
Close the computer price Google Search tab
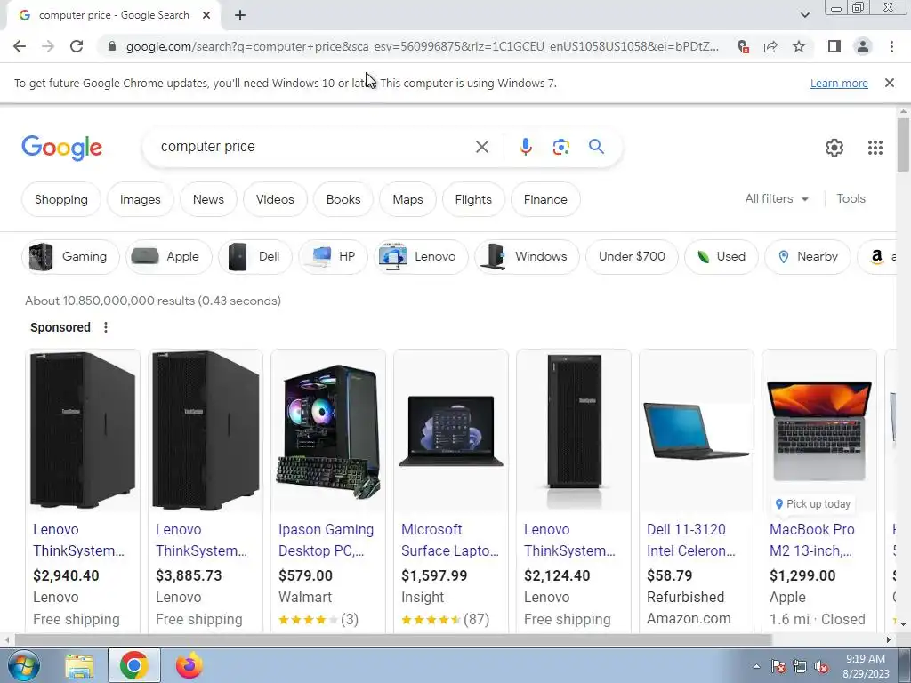tap(206, 16)
